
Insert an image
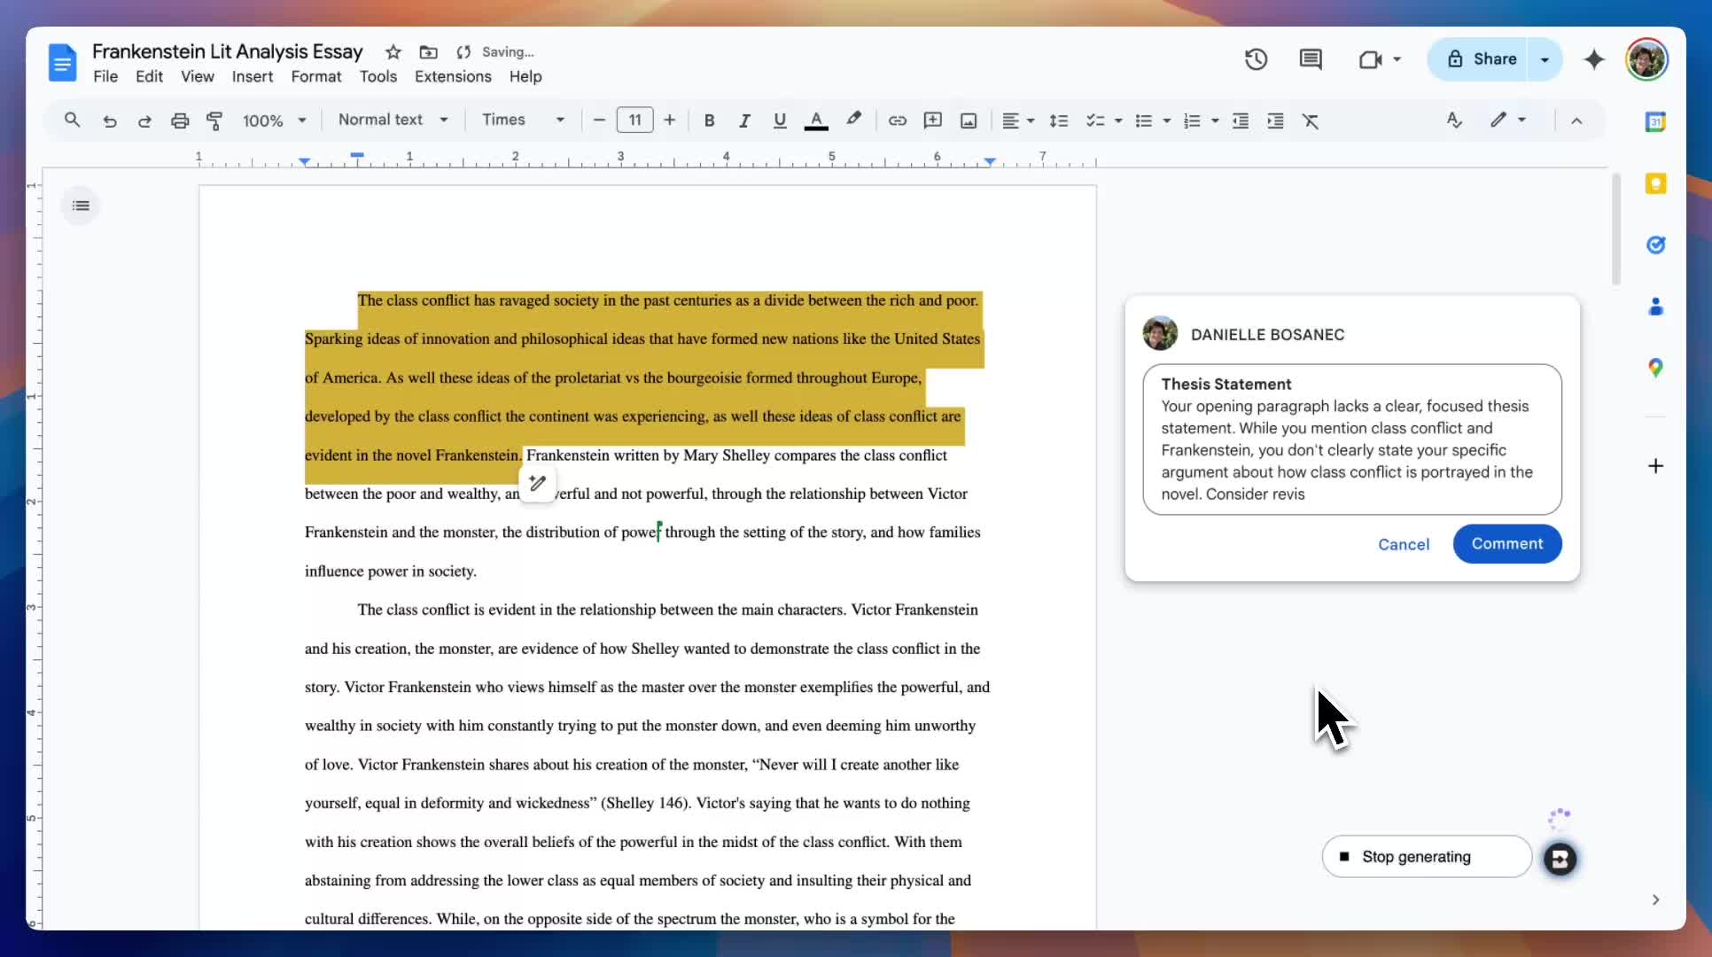[x=969, y=121]
